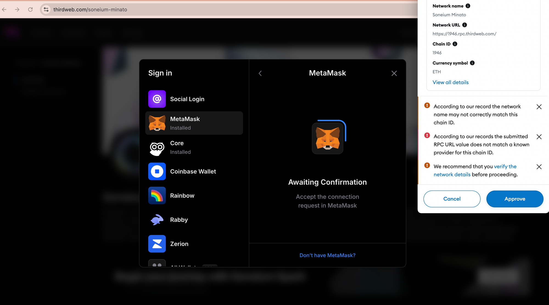
Task: Click info icon next to Network URL
Action: coord(464,25)
